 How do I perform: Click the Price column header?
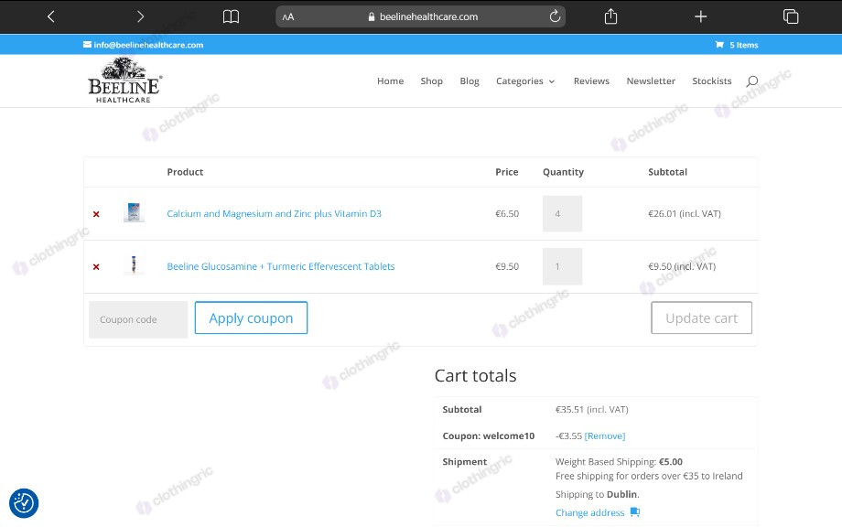click(x=506, y=172)
